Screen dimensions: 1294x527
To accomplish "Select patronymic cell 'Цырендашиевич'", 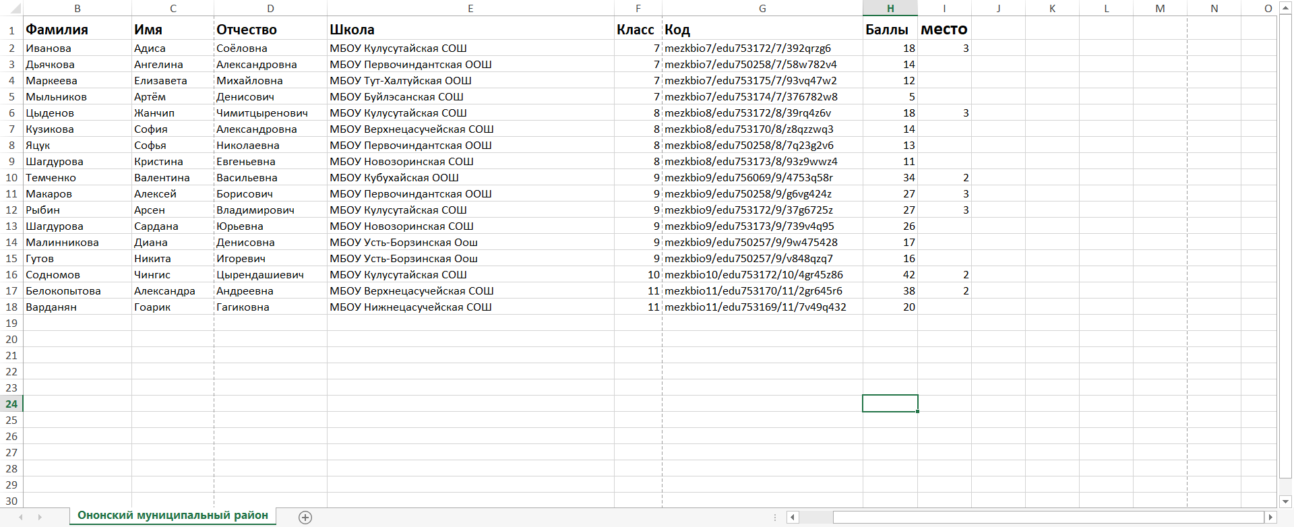I will pyautogui.click(x=270, y=274).
